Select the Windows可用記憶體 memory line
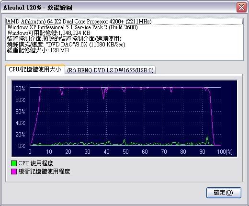The width and height of the screenshot is (249, 206). [x=49, y=33]
